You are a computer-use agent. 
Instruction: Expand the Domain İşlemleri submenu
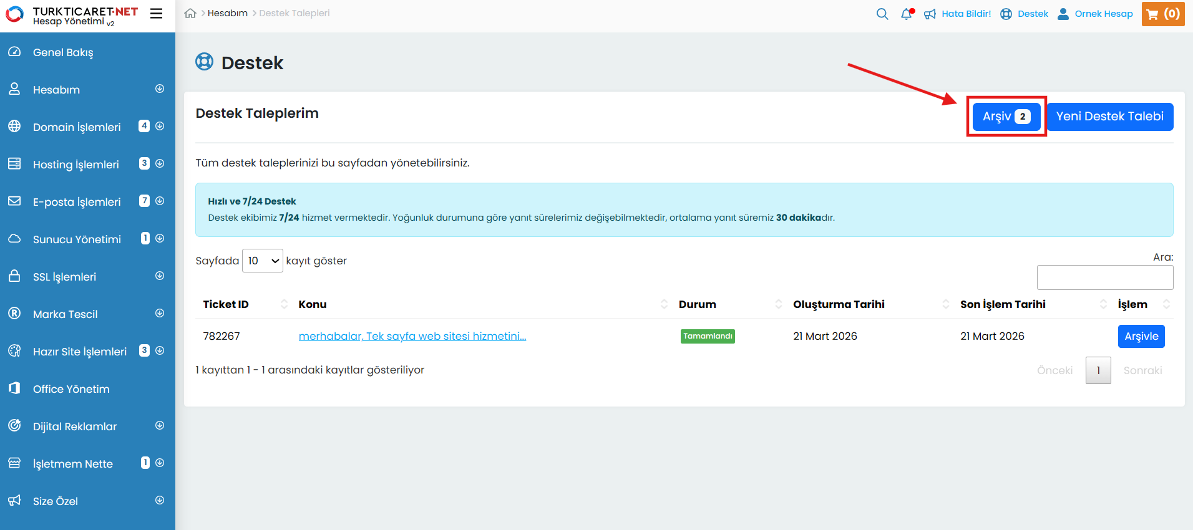pyautogui.click(x=160, y=127)
